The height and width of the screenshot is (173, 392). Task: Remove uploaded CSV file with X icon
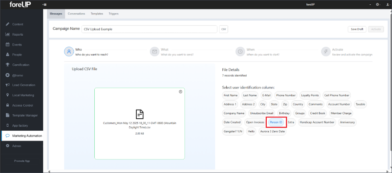[x=181, y=92]
